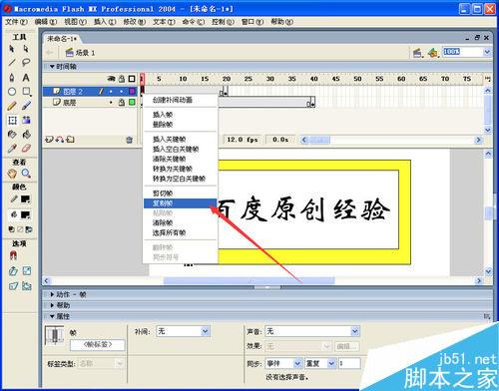Select the Pen tool

(x=12, y=78)
